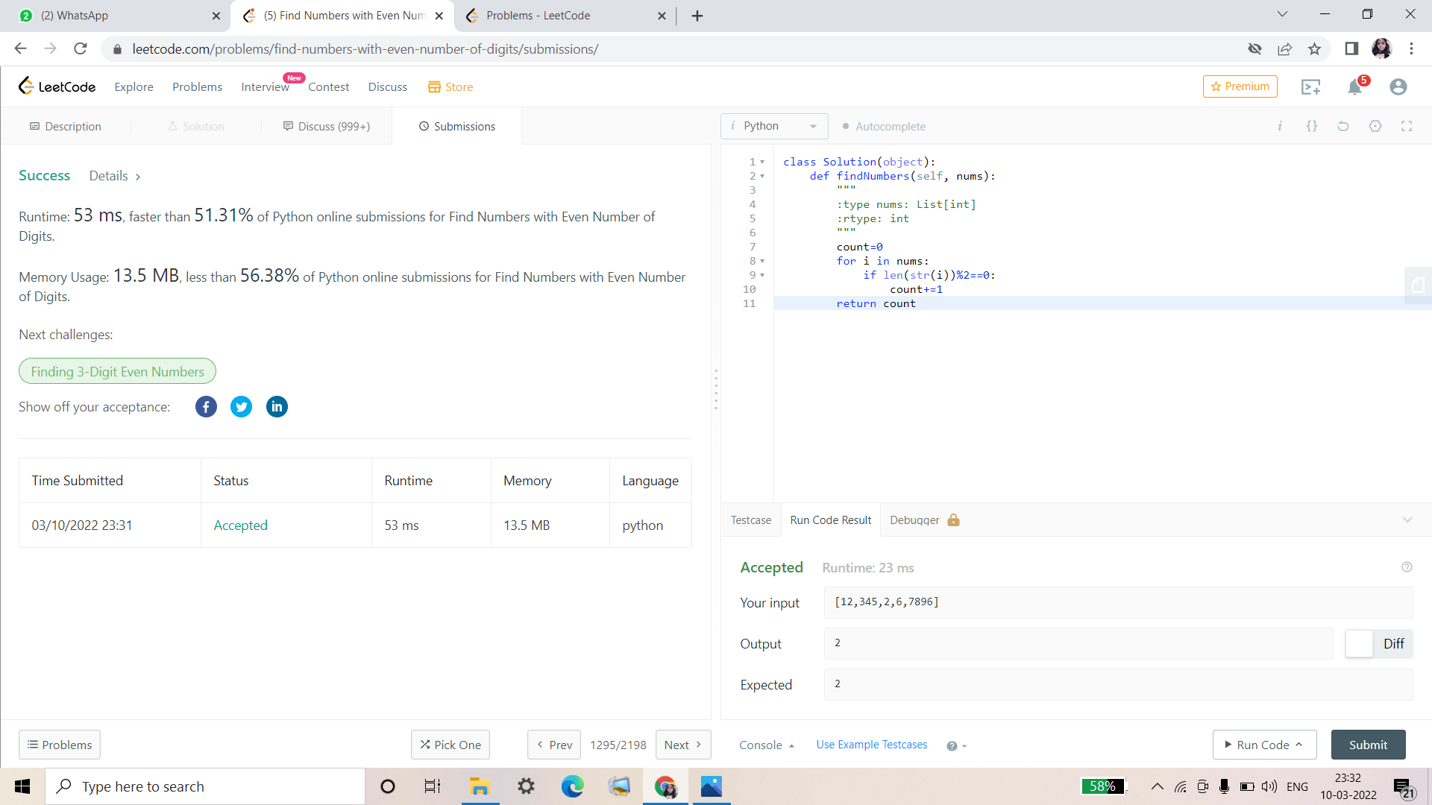Toggle the Diff switch
Screen dimensions: 1432x805
(x=1379, y=643)
